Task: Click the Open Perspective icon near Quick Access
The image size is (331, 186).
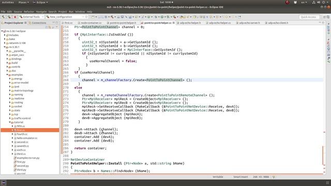Action: tap(324, 17)
